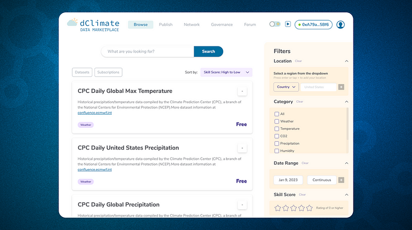The image size is (412, 230).
Task: Open confluence.ecmwf.int link in United States Precipitation card
Action: tap(95, 170)
